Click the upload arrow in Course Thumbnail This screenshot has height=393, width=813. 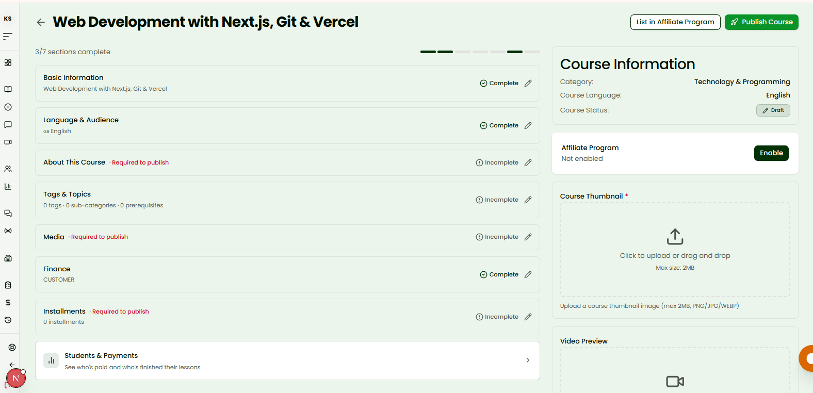click(675, 237)
